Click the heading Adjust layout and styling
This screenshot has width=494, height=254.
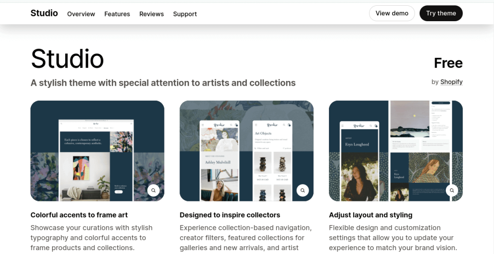point(371,215)
